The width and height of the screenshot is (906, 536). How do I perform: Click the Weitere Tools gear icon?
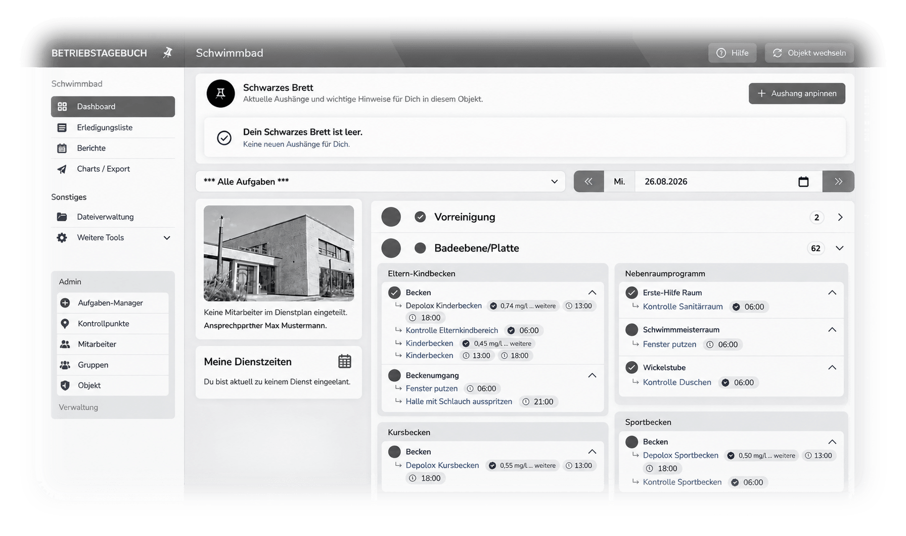tap(62, 237)
